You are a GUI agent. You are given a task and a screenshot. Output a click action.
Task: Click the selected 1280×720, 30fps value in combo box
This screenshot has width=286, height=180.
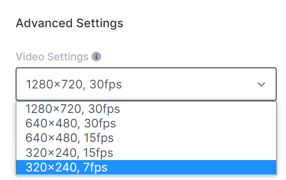(74, 84)
